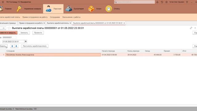197x111 pixels.
Task: Sort by the Конец периода column header
Action: point(135,51)
